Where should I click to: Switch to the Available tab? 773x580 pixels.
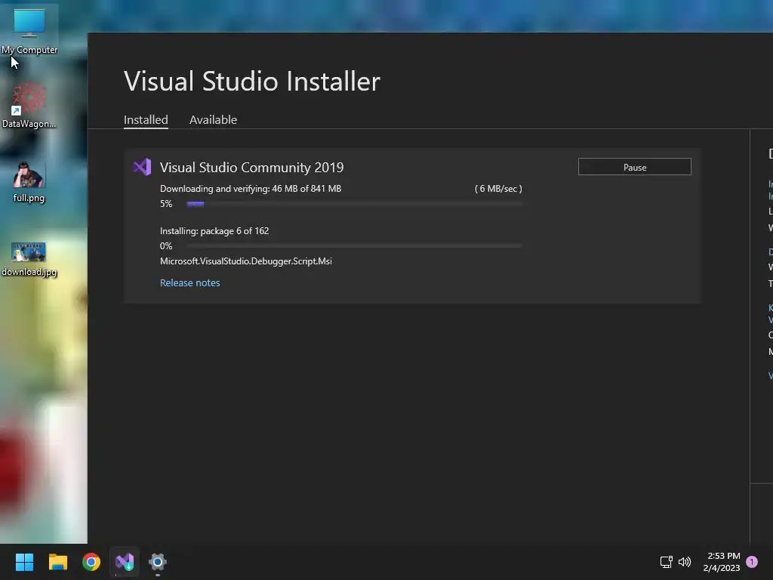(x=213, y=120)
